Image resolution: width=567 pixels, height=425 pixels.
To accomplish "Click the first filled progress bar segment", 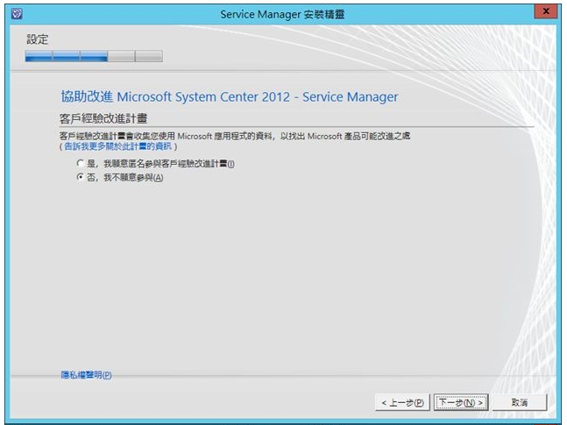I will point(39,57).
